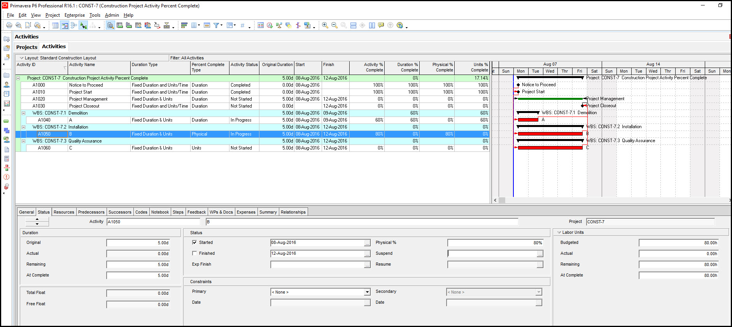Click the Physical % input field
732x327 pixels.
pyautogui.click(x=496, y=243)
